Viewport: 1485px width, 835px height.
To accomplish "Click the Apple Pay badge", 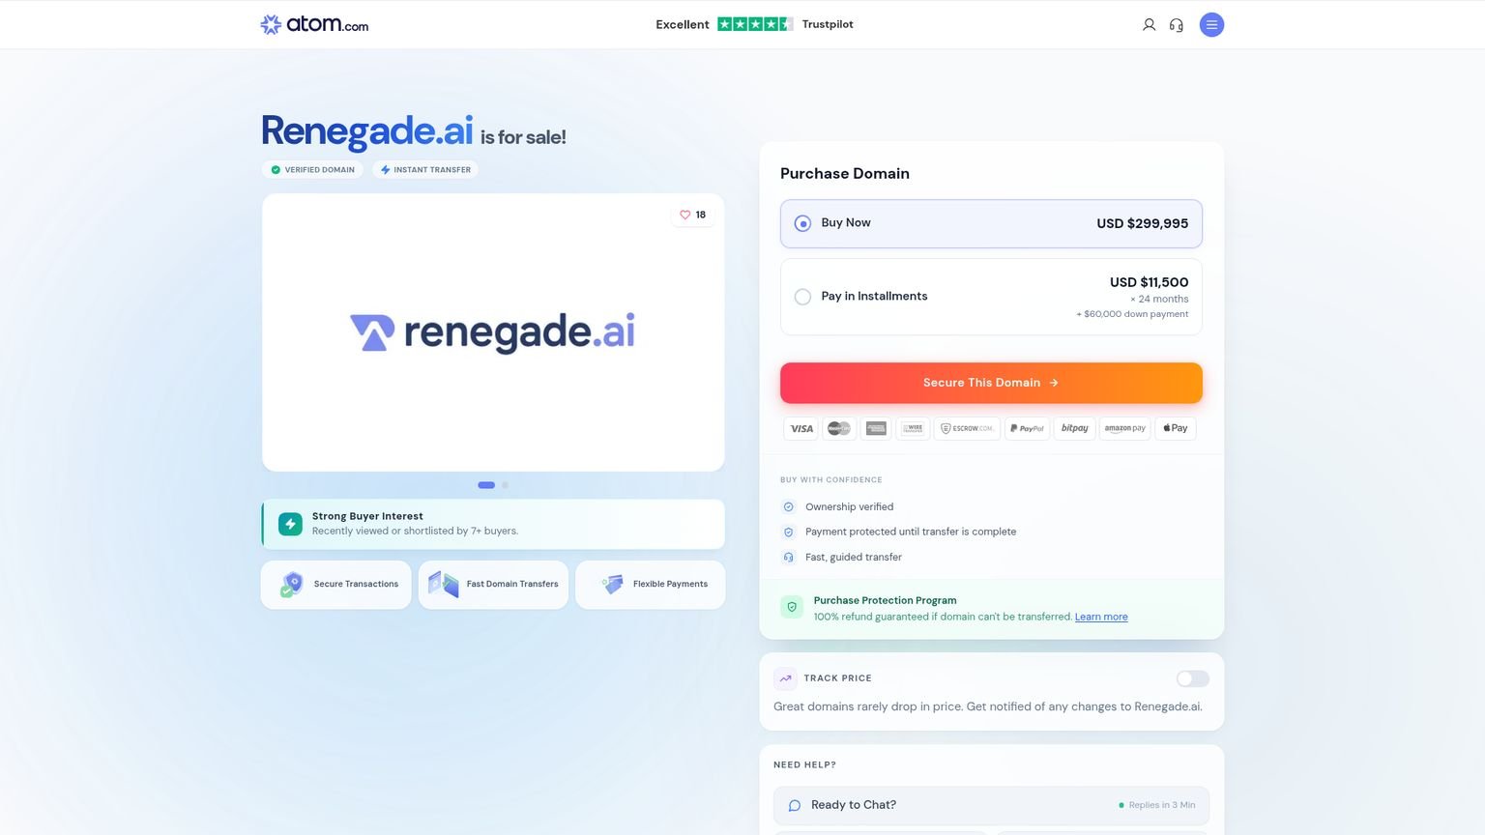I will coord(1176,428).
